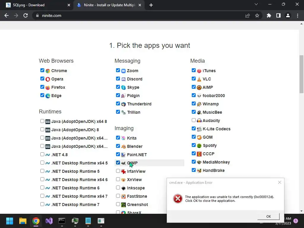This screenshot has width=304, height=228.
Task: Click the Paint.NET label
Action: click(137, 155)
